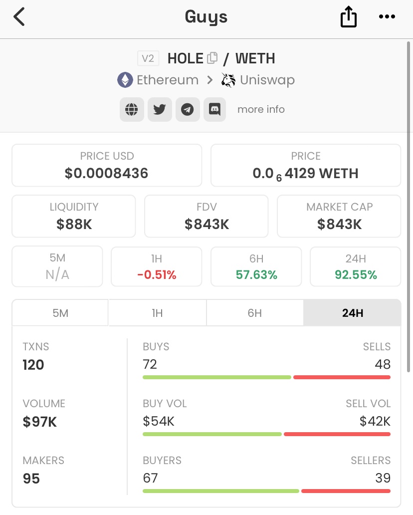This screenshot has height=515, width=413.
Task: Click the buyers versus sellers ratio bar
Action: coord(266,491)
